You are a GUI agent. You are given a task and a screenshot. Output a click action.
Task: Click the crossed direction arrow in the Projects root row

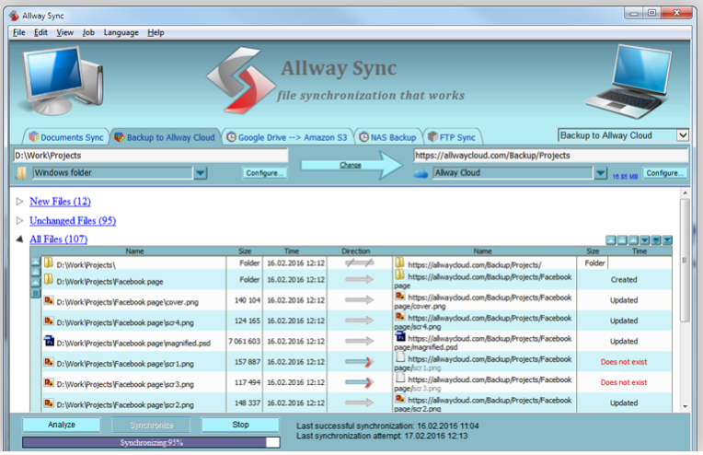point(359,262)
